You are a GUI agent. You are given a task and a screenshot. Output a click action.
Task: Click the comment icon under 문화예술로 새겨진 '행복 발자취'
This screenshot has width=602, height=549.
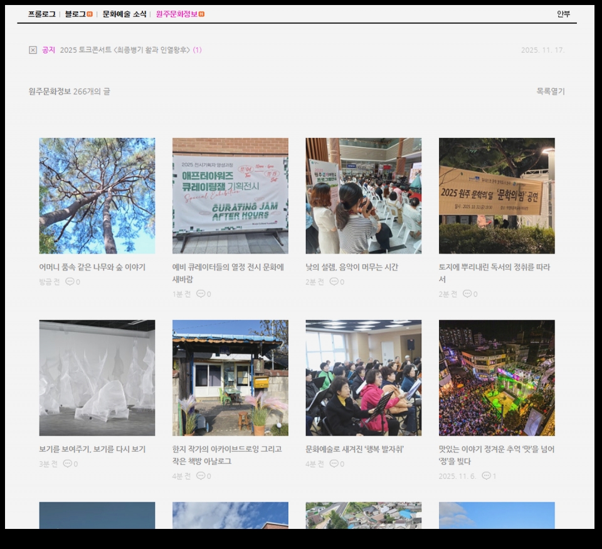334,464
